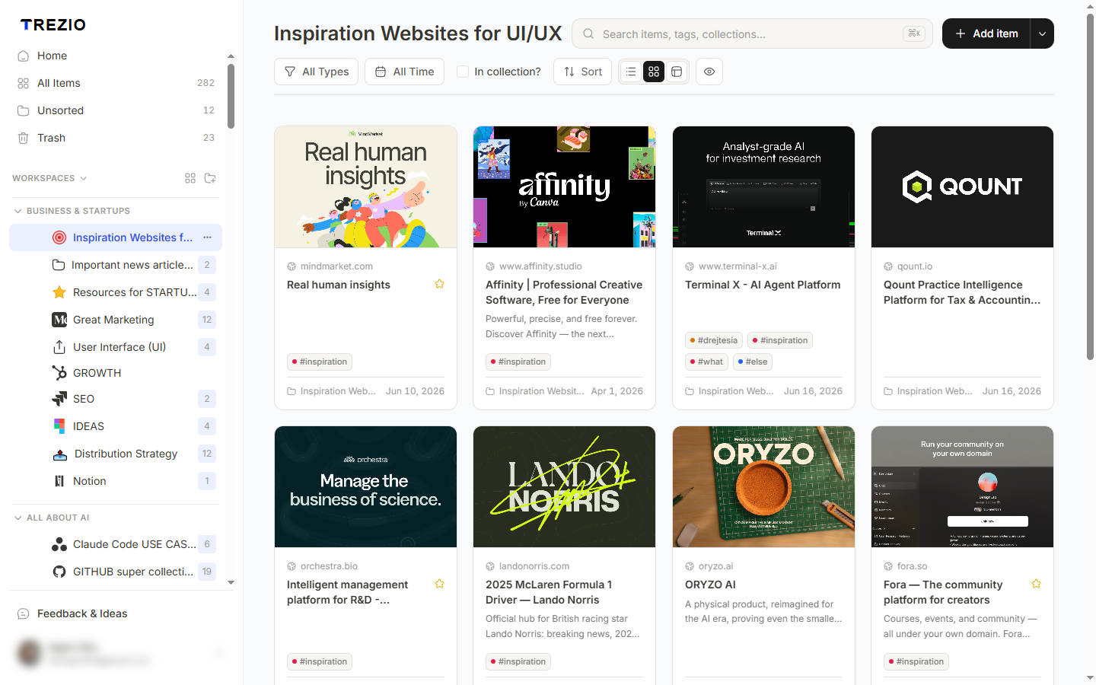Screen dimensions: 1096x685
Task: Click the new workspace folder icon
Action: tap(210, 178)
